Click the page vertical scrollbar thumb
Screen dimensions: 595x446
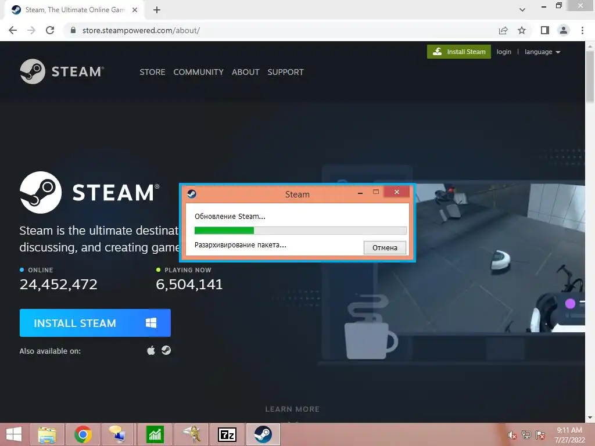click(x=590, y=76)
